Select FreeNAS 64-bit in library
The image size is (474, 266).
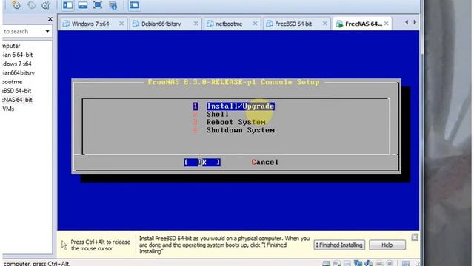(18, 100)
